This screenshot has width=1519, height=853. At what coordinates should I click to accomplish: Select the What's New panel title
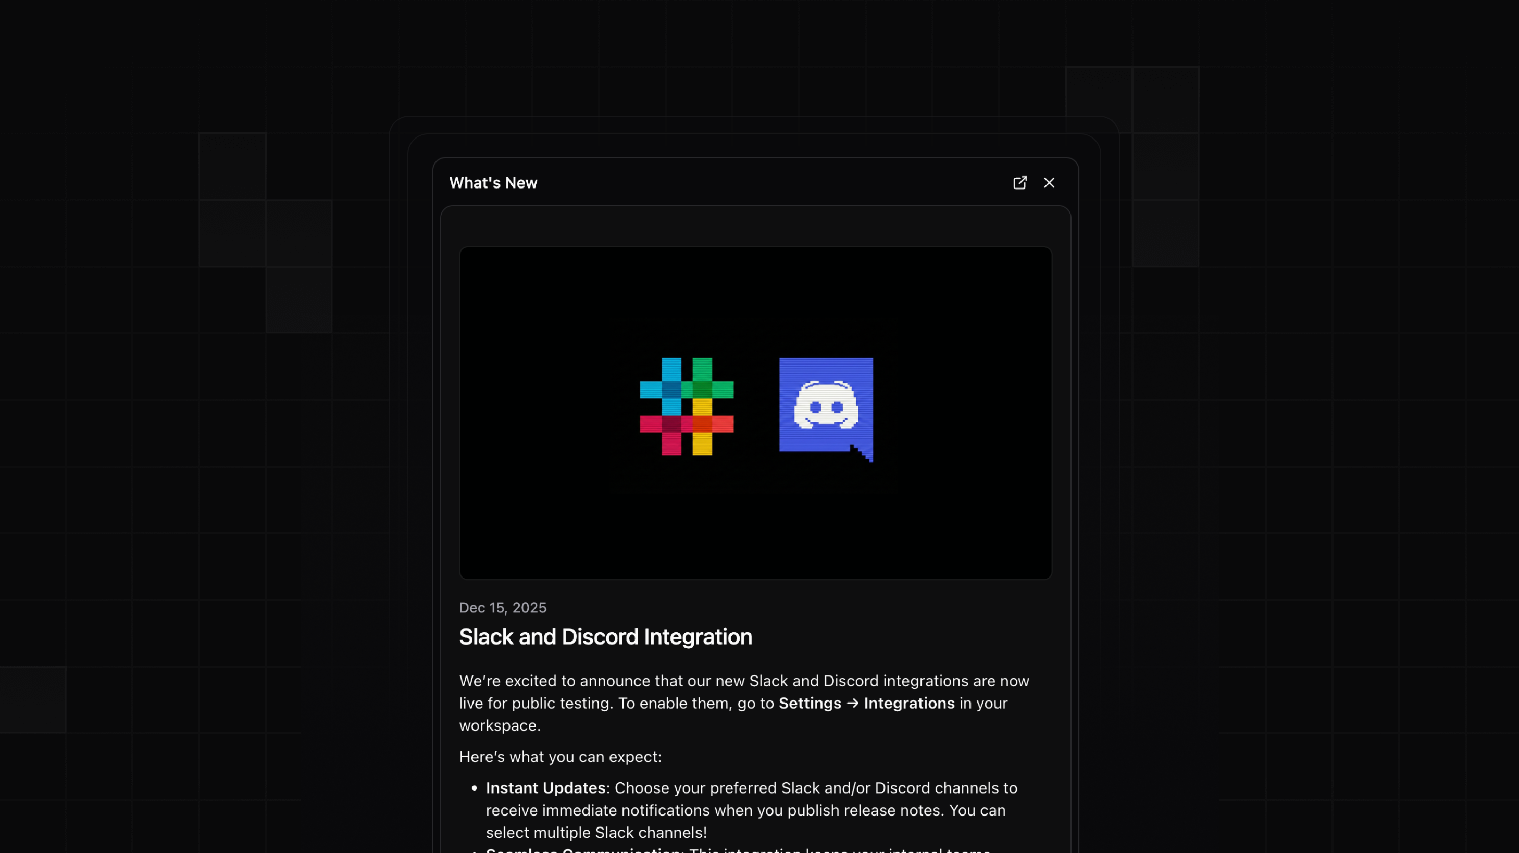click(493, 183)
